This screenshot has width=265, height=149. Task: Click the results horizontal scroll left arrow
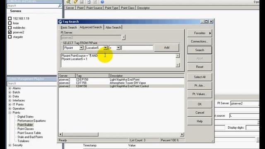[x=61, y=135]
